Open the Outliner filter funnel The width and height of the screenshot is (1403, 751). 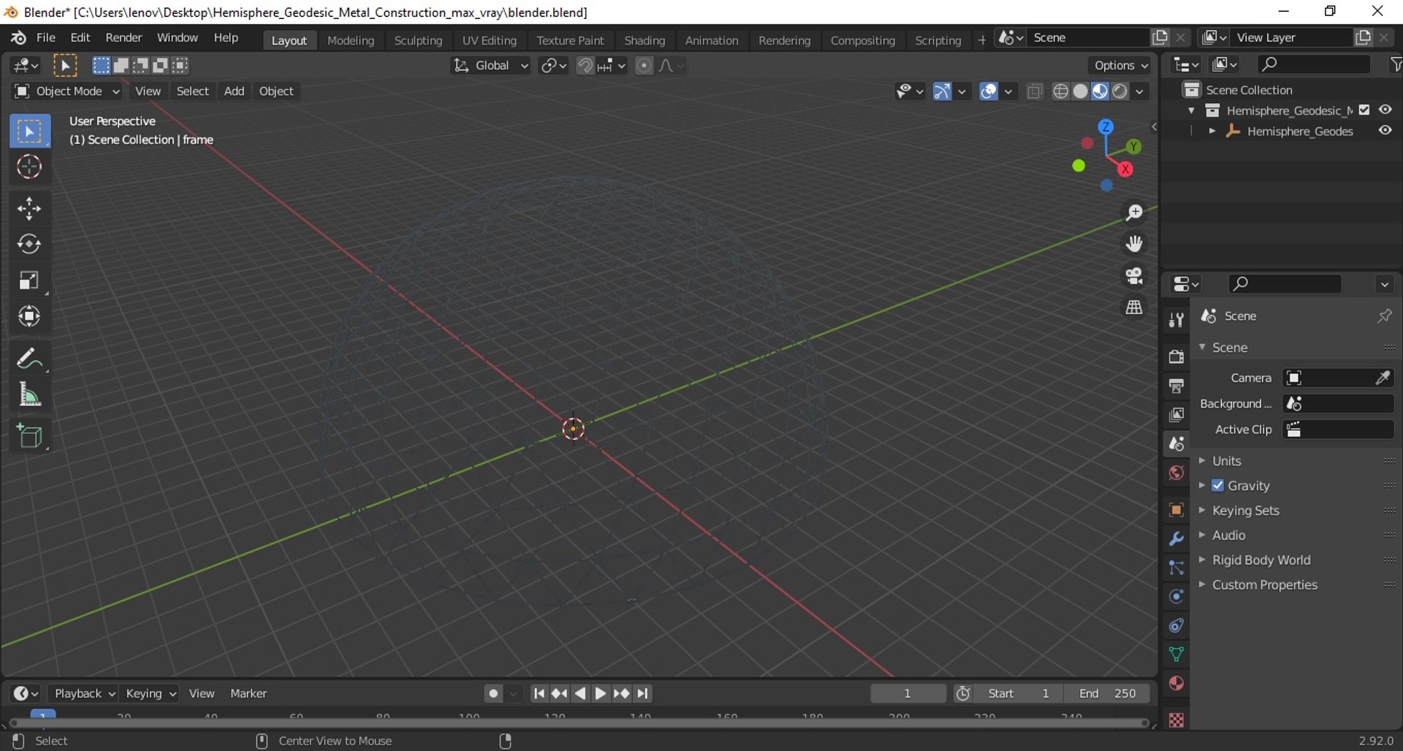(x=1396, y=65)
